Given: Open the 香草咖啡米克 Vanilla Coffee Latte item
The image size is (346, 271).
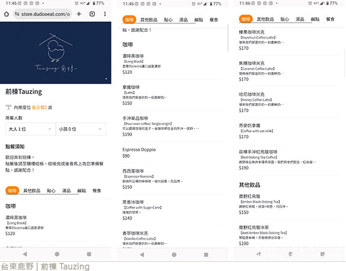Looking at the screenshot, I should coord(173,239).
